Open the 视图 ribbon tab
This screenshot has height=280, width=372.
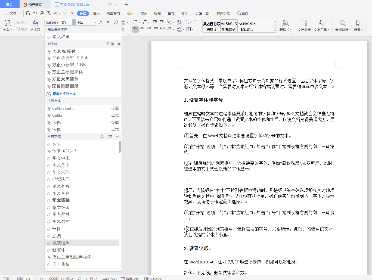click(x=157, y=13)
